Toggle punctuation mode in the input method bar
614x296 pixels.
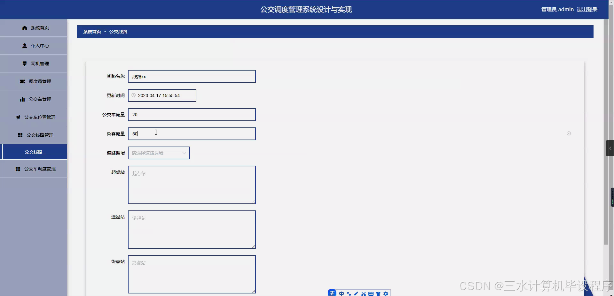349,294
